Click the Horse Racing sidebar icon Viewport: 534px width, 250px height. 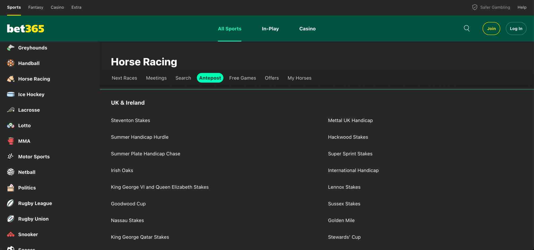coord(11,79)
